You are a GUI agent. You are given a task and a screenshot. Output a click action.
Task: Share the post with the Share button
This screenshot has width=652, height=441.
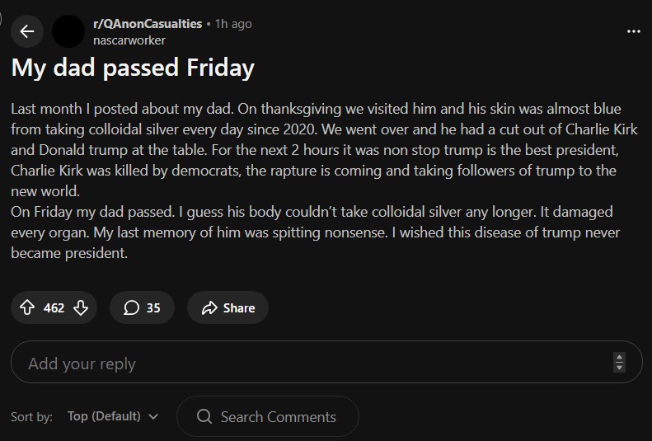point(227,307)
